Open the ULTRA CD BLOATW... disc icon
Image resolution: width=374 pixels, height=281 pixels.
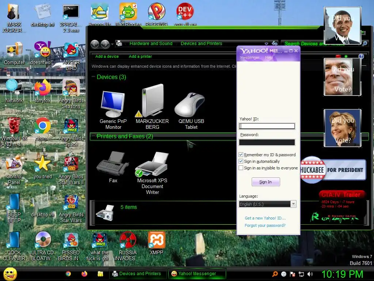click(42, 246)
